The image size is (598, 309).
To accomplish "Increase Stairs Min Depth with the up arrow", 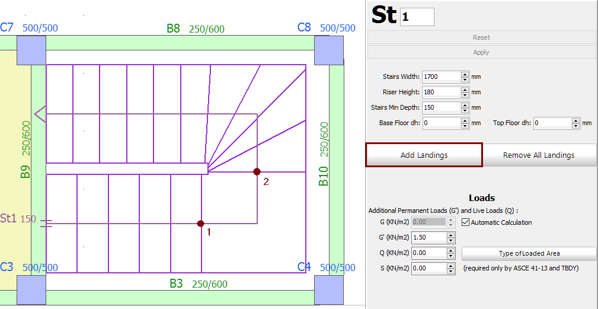I will (x=465, y=105).
